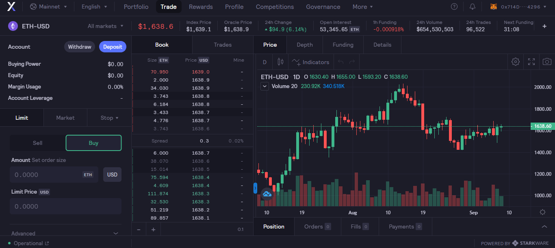
Task: Open the Depth tab above the chart
Action: tap(304, 45)
